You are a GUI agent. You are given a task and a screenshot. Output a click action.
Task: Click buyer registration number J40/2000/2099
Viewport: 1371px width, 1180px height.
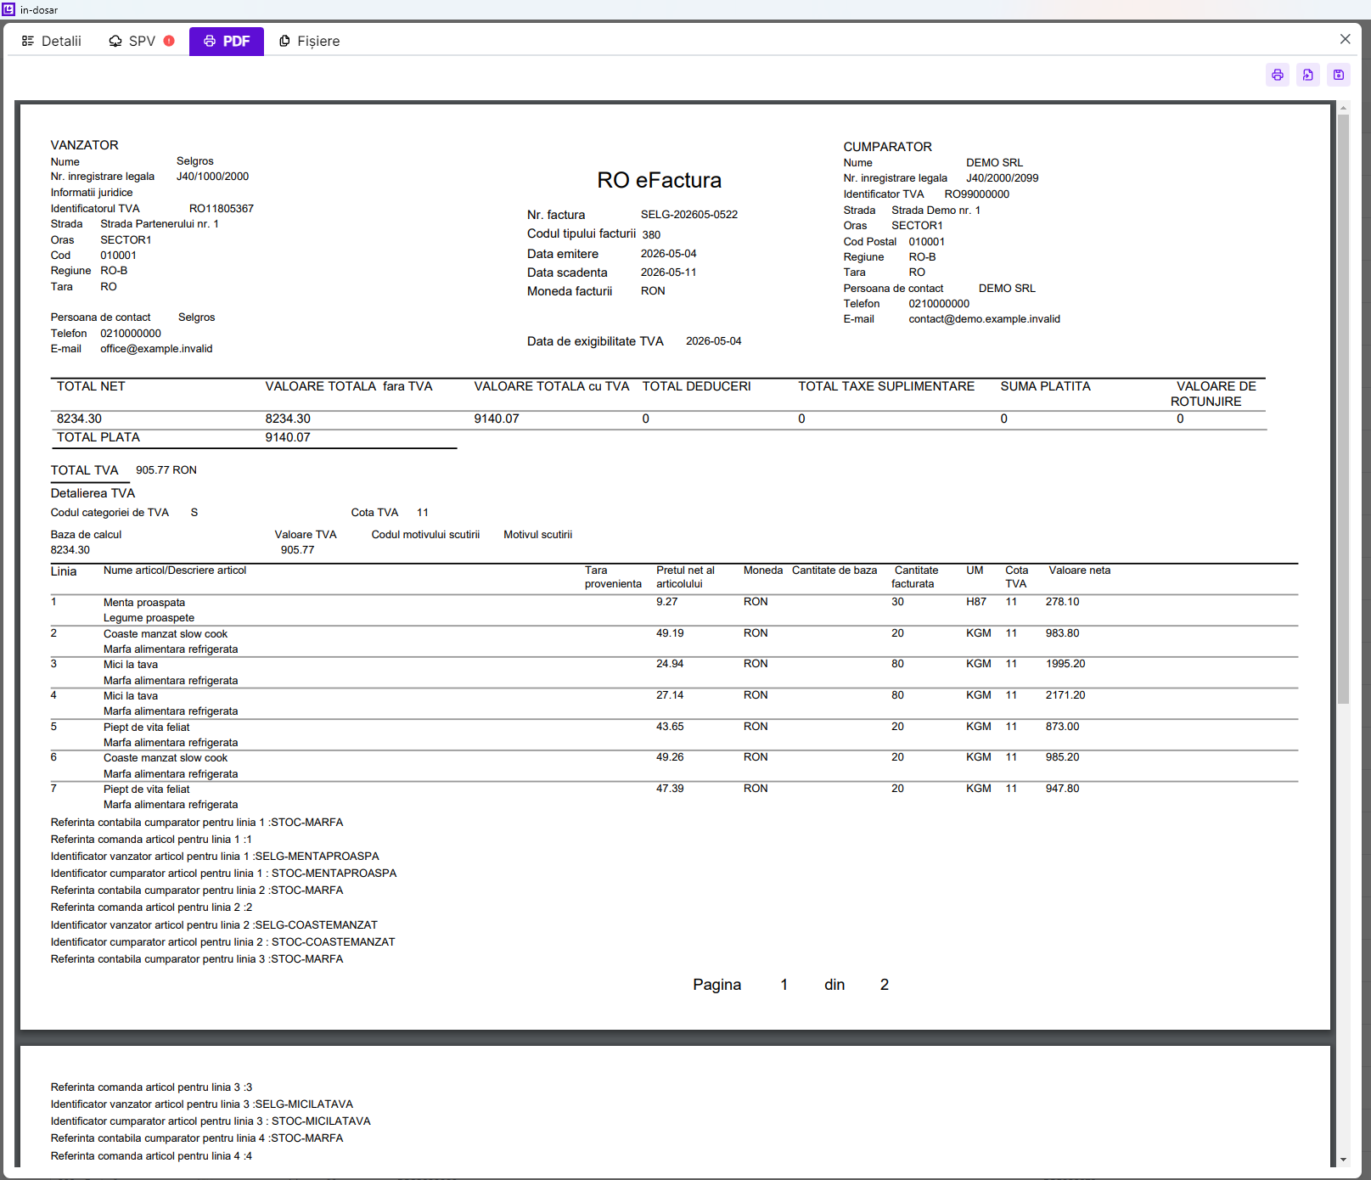pyautogui.click(x=1003, y=178)
